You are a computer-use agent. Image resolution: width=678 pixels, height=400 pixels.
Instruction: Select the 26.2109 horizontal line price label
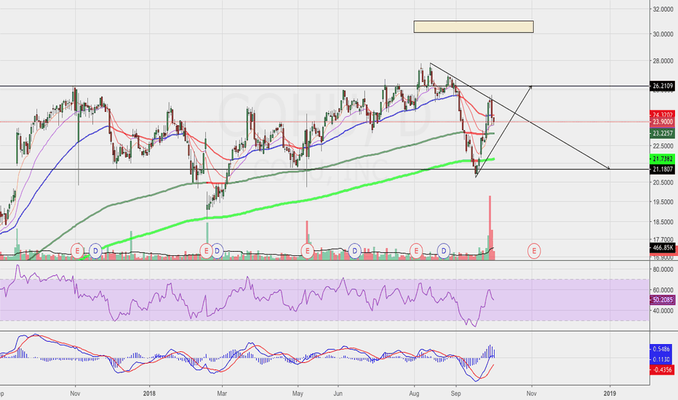(663, 86)
